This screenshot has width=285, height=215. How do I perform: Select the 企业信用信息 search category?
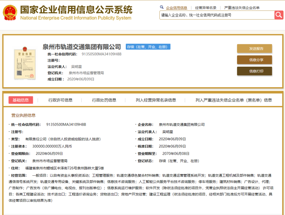coord(177,8)
